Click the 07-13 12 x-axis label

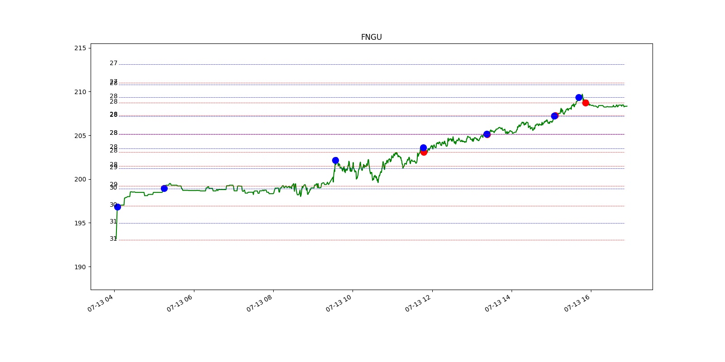(x=418, y=303)
